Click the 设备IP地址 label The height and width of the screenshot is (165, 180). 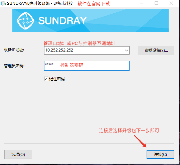pos(14,50)
